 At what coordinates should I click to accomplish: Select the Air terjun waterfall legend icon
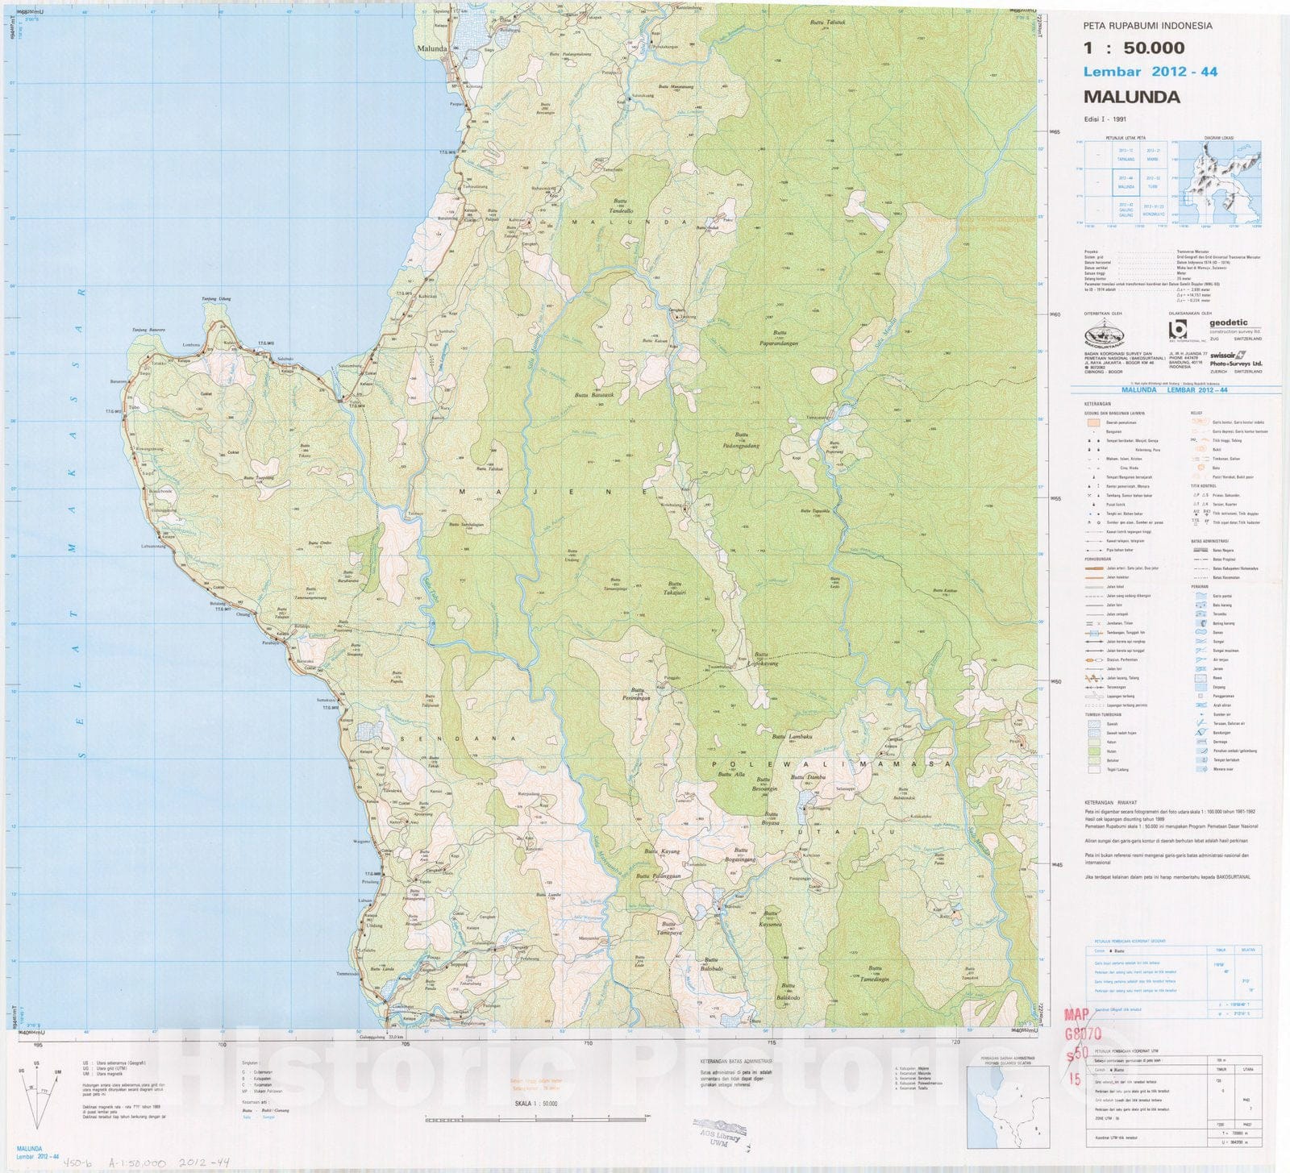coord(1199,658)
